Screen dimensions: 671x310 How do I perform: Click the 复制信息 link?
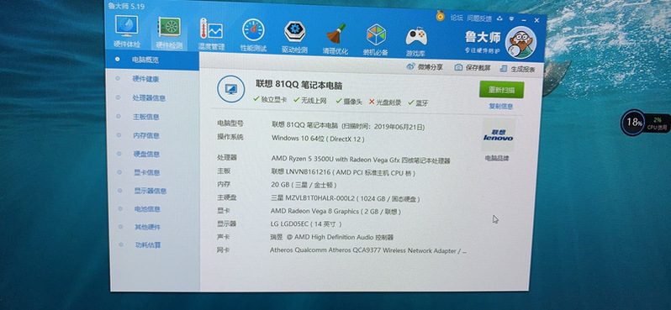[x=500, y=106]
